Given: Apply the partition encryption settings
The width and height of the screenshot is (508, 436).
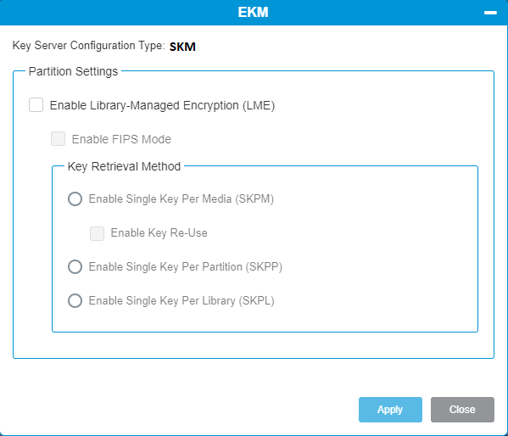Looking at the screenshot, I should (390, 410).
